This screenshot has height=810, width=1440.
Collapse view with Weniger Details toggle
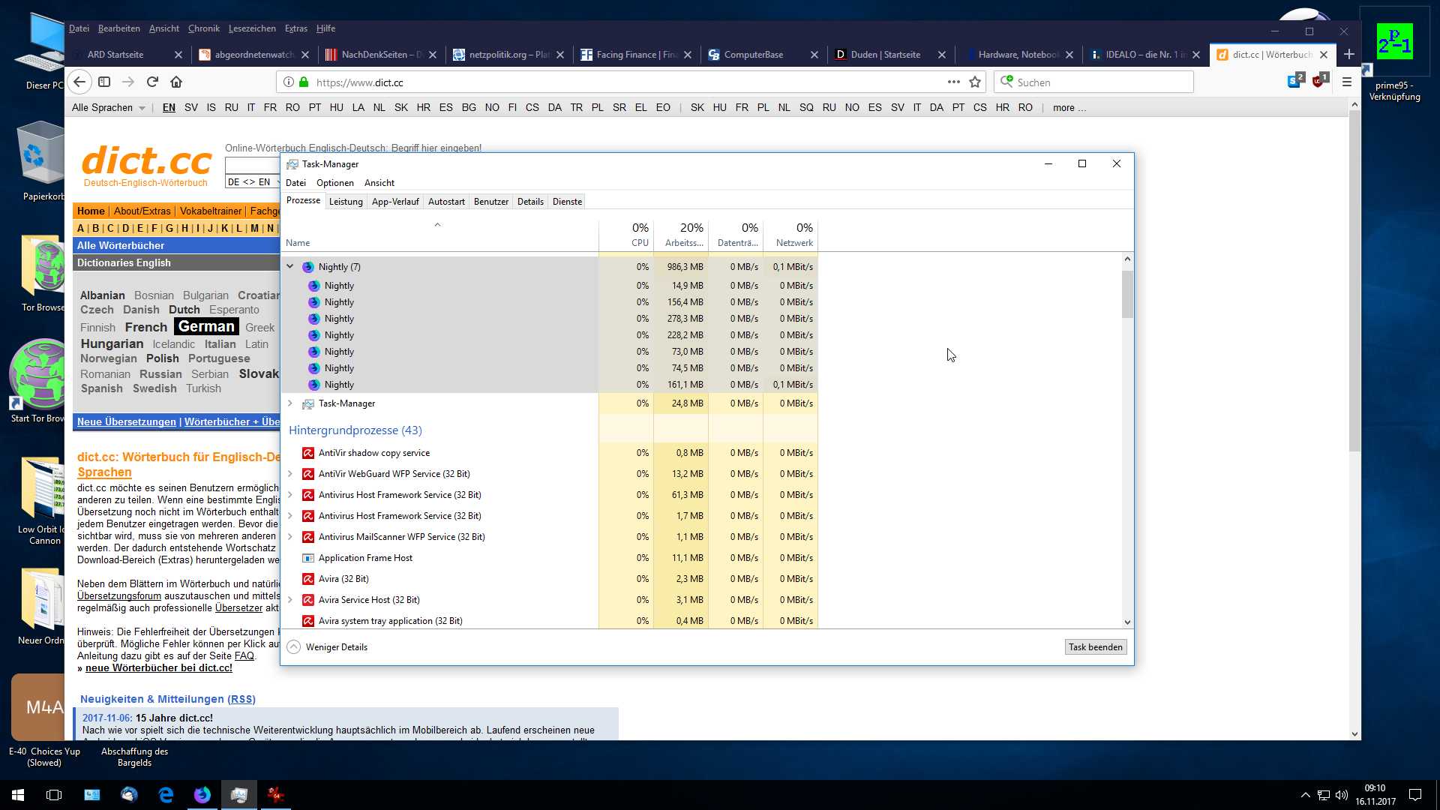[x=294, y=647]
